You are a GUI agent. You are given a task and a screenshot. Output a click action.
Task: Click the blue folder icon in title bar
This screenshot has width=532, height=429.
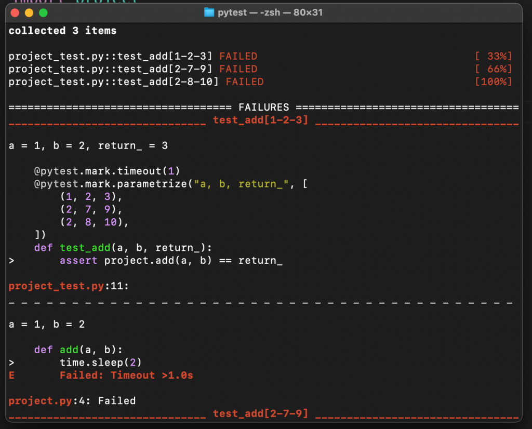pyautogui.click(x=209, y=12)
